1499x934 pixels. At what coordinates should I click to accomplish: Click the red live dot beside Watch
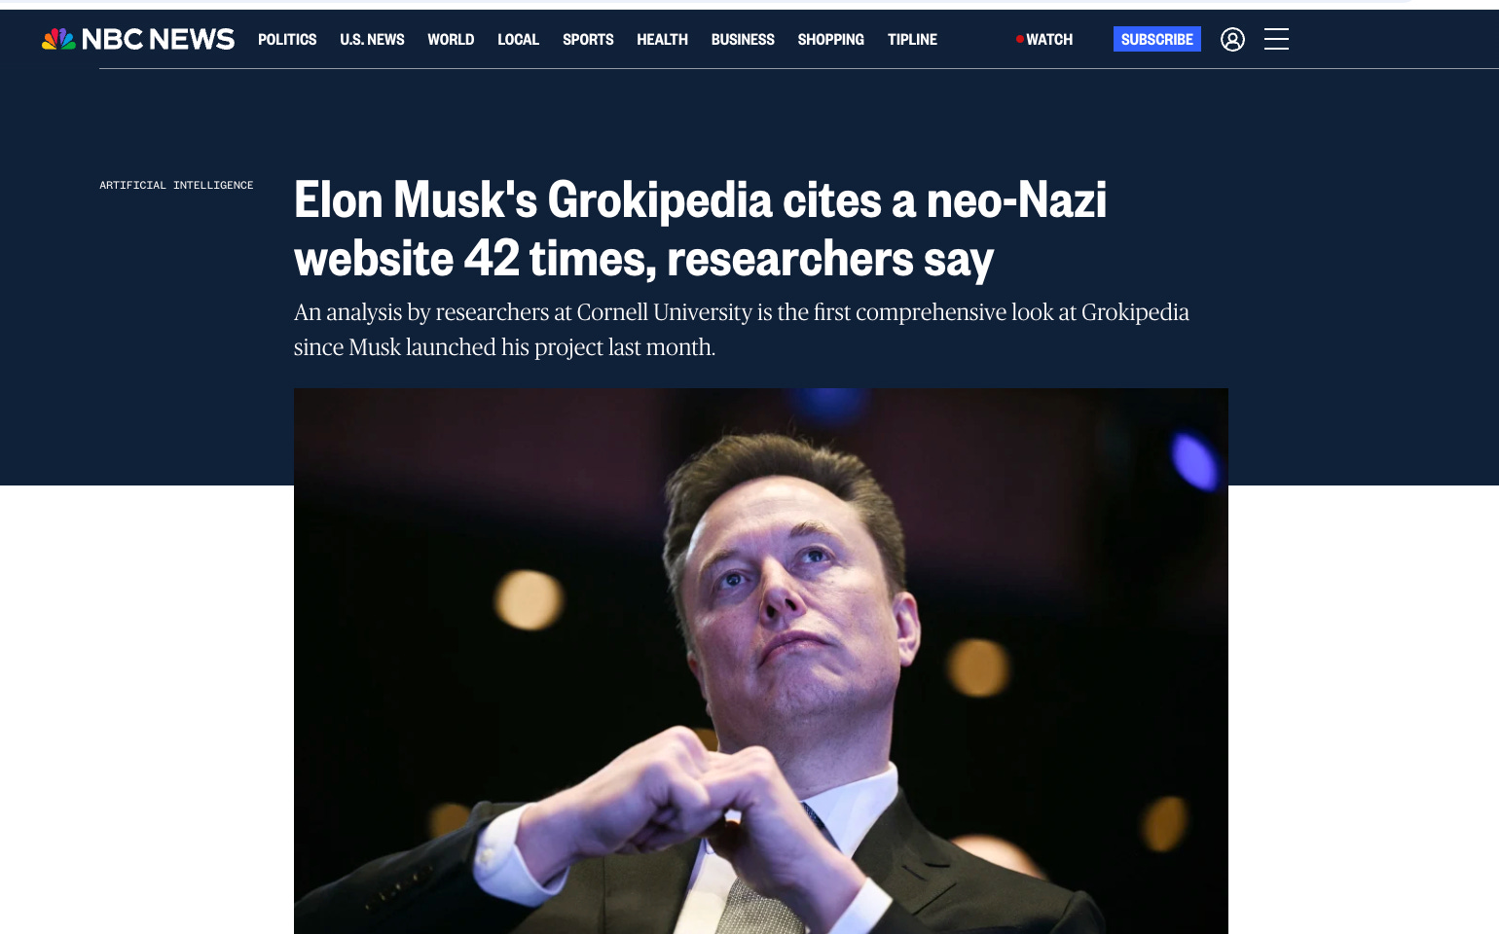[x=1019, y=39]
